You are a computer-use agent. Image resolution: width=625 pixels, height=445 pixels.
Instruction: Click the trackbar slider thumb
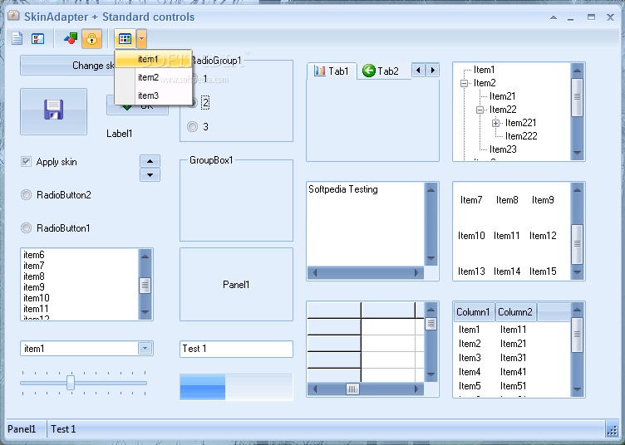tap(71, 383)
